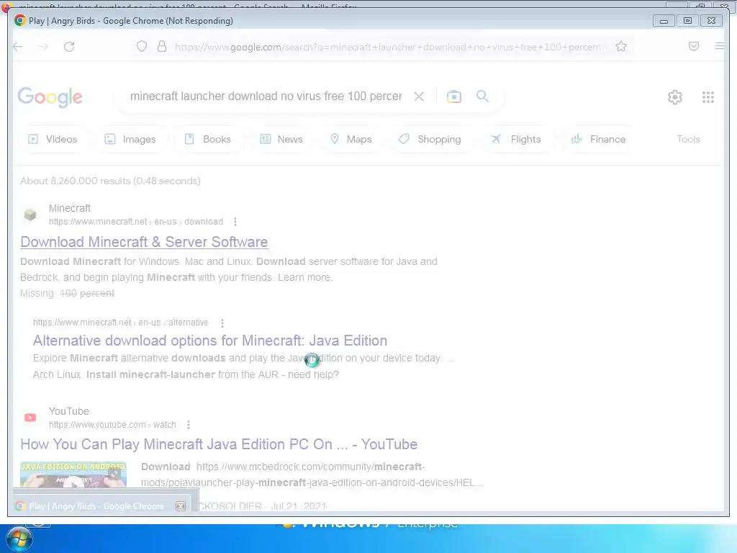Switch to the Finance search tab
Viewport: 737px width, 553px height.
(x=598, y=139)
